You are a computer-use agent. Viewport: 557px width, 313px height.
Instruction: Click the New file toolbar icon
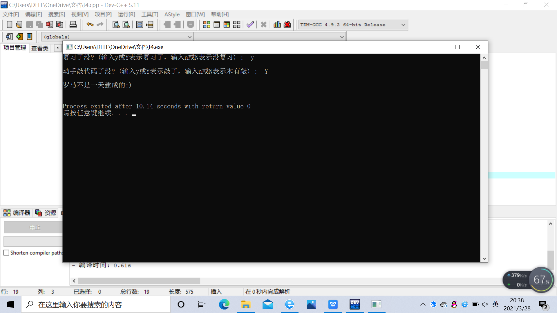coord(9,25)
